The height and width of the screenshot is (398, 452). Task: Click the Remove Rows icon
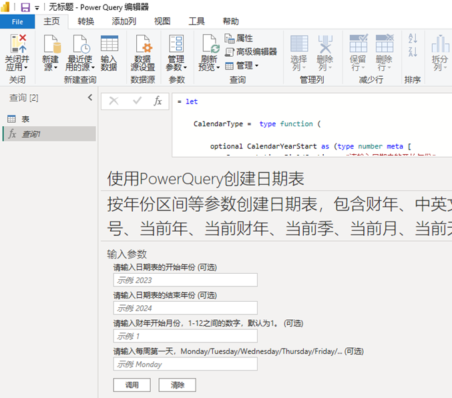pyautogui.click(x=385, y=43)
